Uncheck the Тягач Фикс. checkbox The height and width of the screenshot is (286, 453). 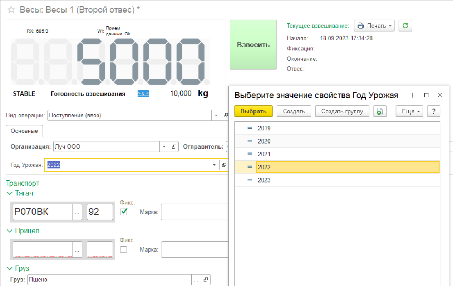124,212
